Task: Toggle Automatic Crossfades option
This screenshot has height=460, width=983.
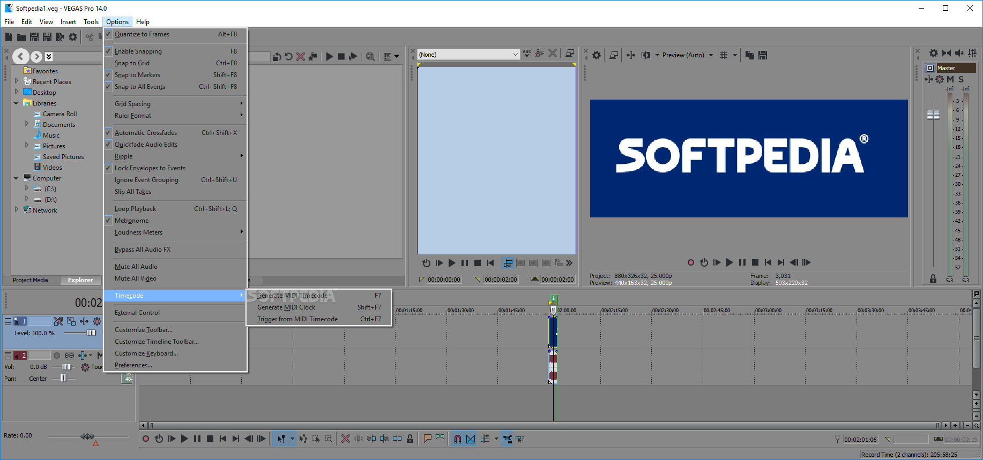Action: point(175,133)
